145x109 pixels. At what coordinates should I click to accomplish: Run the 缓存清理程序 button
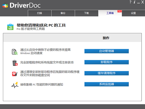(x=107, y=73)
